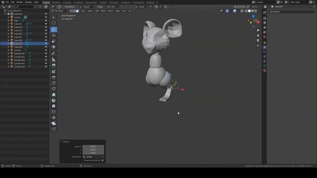Switch to the Layout workspace tab

46,2
